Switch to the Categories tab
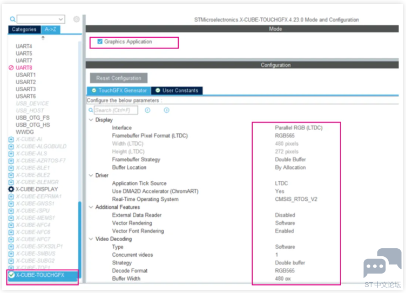The height and width of the screenshot is (293, 406). coord(24,29)
